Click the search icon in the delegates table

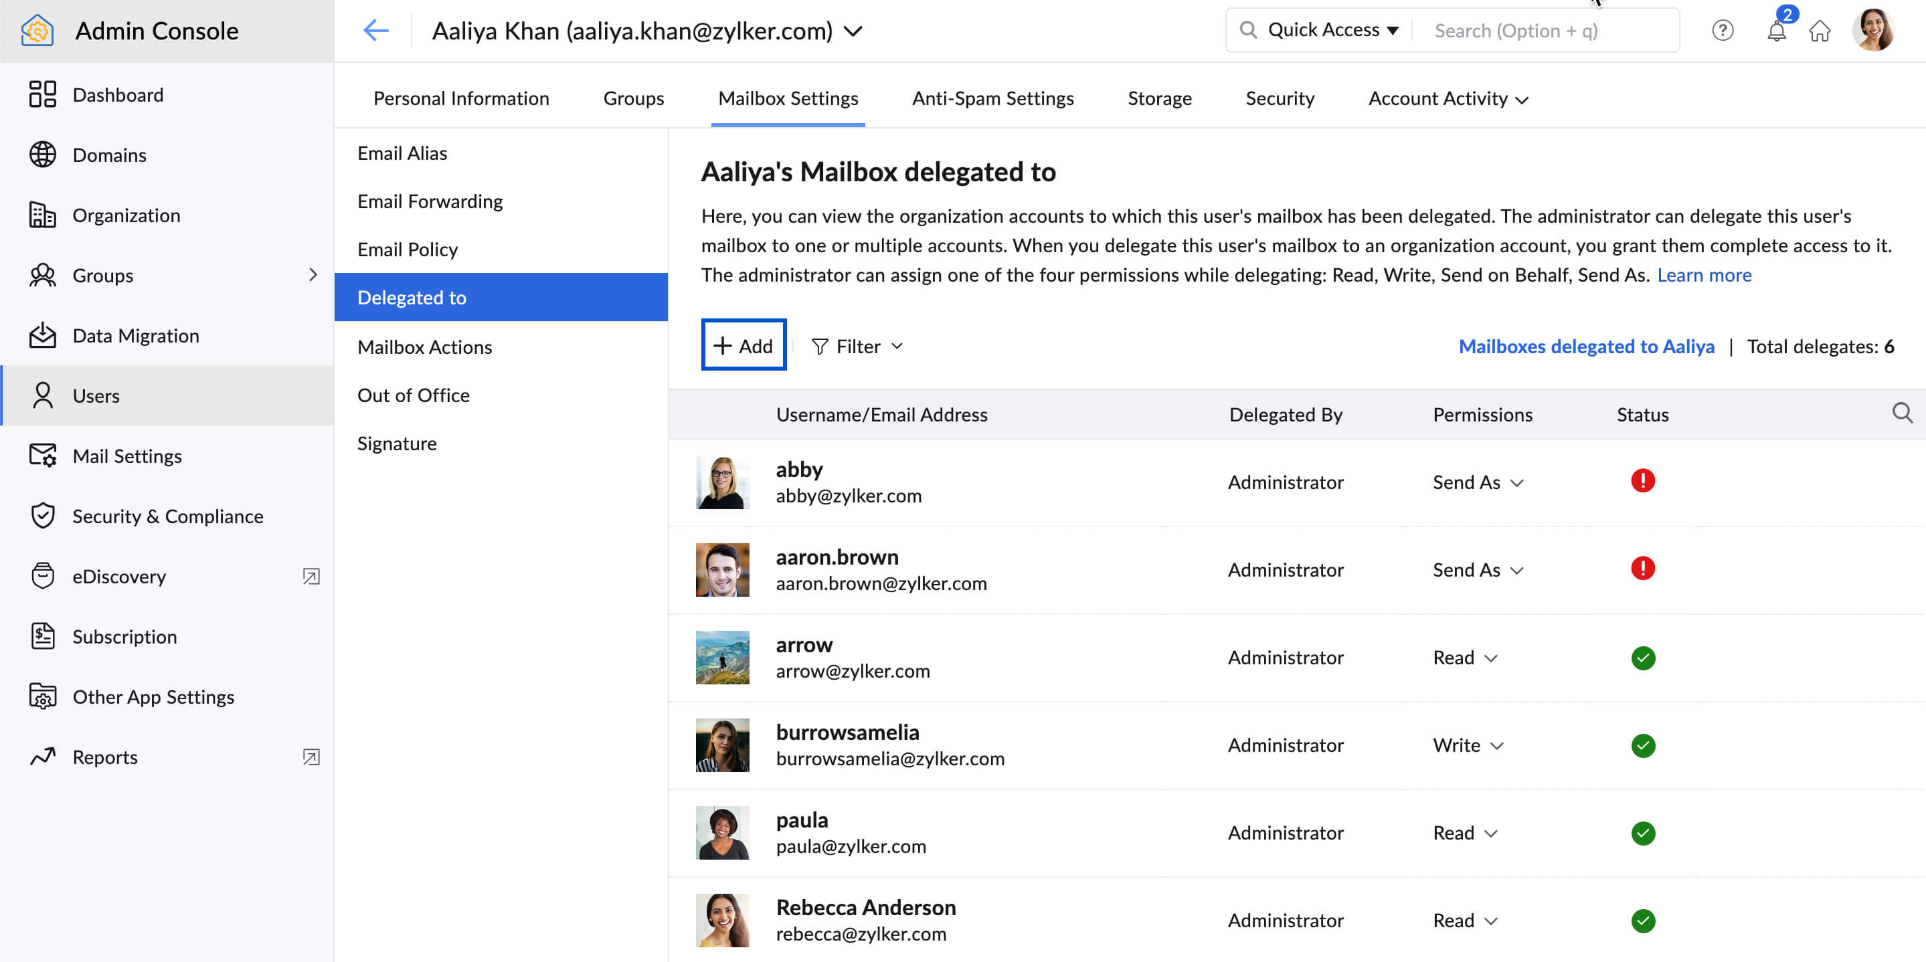point(1903,412)
